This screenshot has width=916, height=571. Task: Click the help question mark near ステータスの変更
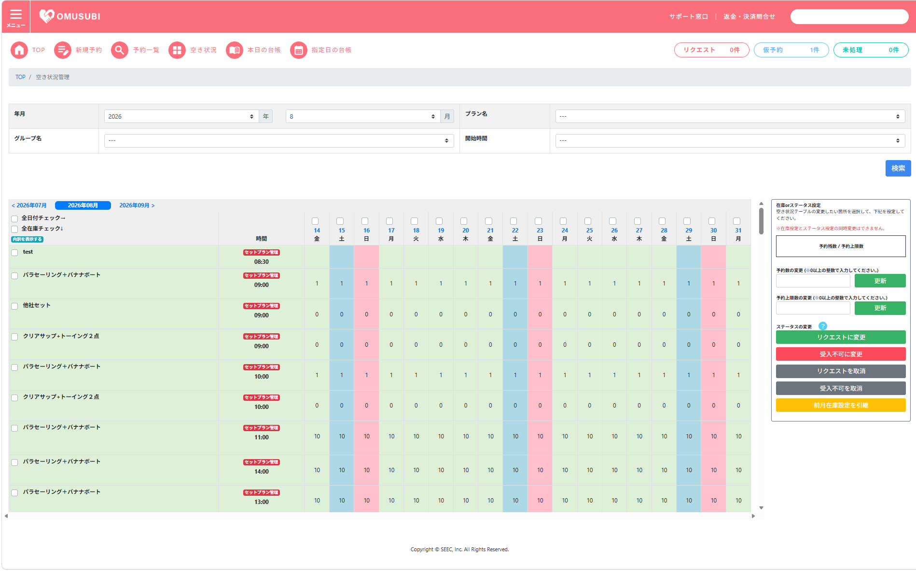coord(823,326)
